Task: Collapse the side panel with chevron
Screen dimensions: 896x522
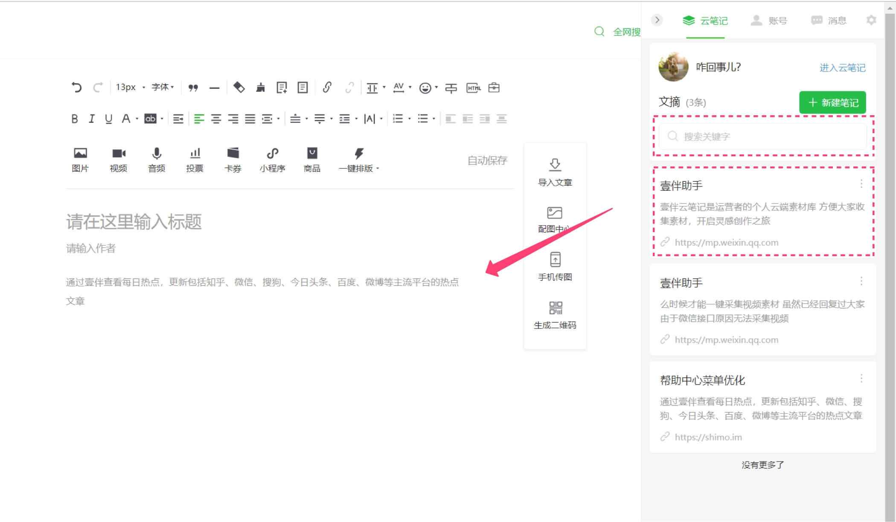Action: click(x=657, y=20)
